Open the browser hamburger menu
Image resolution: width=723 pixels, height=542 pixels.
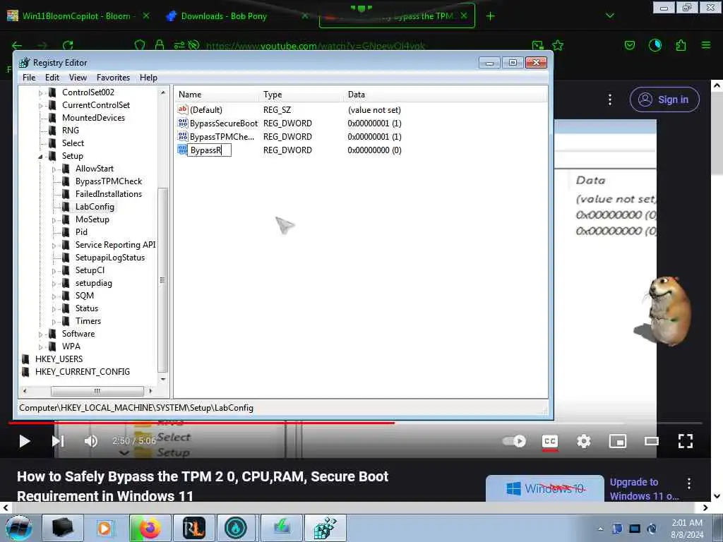pyautogui.click(x=706, y=45)
